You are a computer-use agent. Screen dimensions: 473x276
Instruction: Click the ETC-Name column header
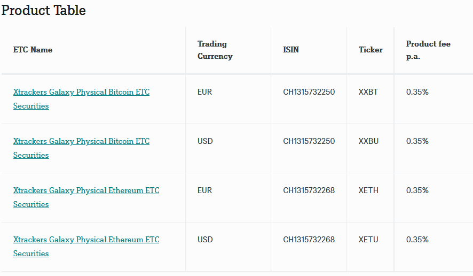click(x=33, y=50)
